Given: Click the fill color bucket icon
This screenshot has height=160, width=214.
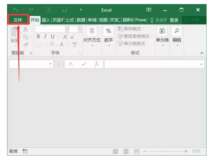Looking at the screenshot, I should click(x=51, y=44).
